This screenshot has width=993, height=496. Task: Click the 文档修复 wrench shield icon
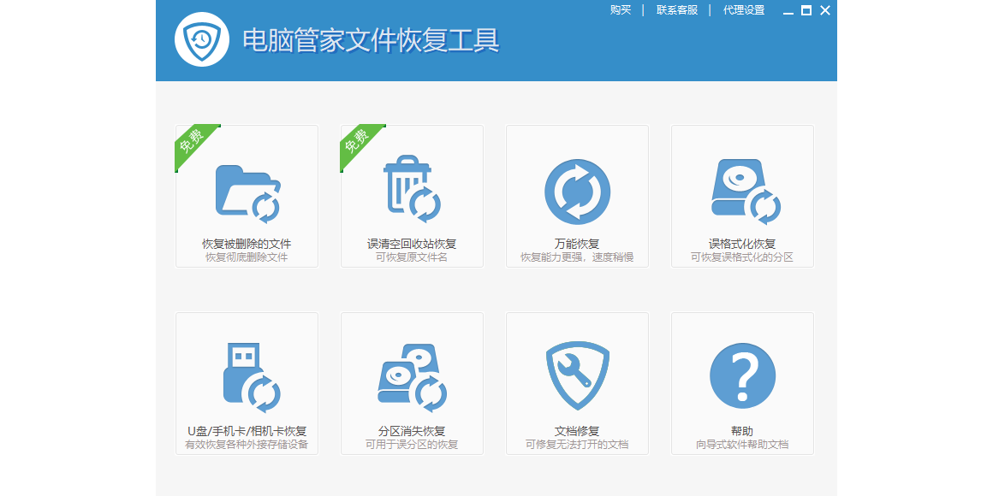click(x=577, y=376)
